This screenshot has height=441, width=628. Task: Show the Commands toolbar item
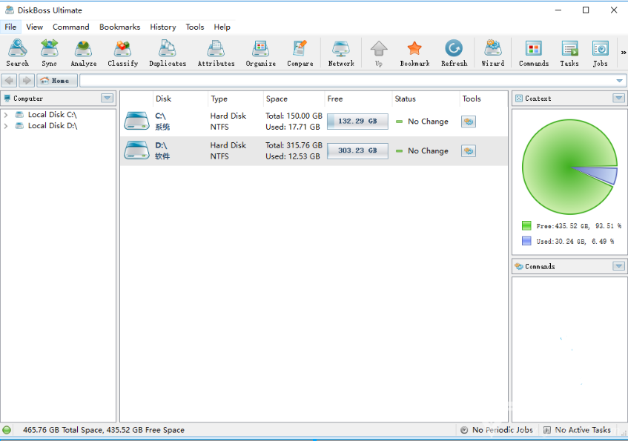click(x=534, y=53)
